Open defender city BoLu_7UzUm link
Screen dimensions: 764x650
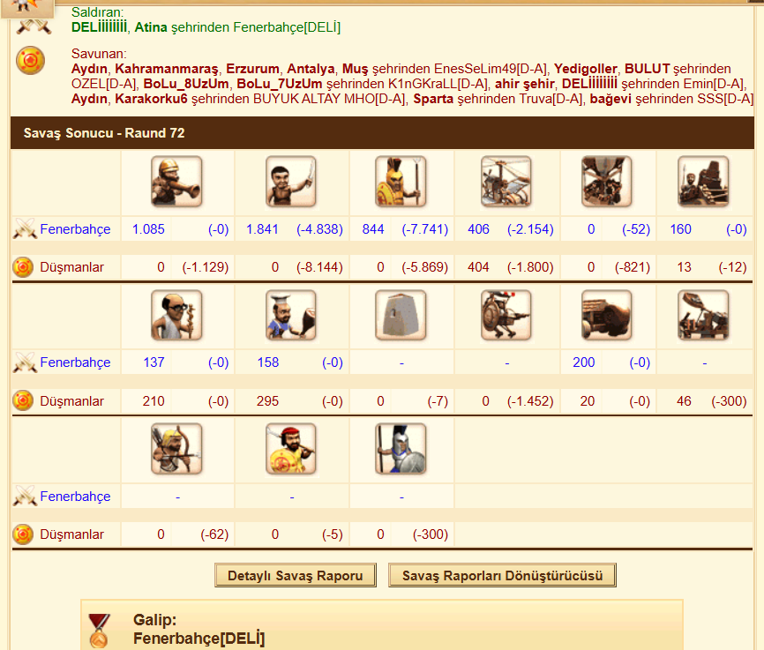click(280, 84)
